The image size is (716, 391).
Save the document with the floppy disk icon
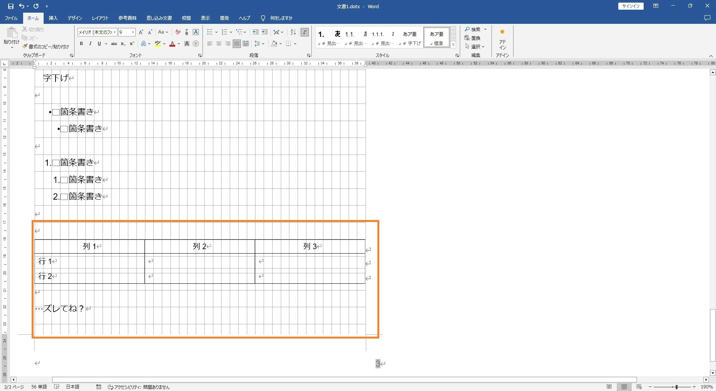[10, 6]
